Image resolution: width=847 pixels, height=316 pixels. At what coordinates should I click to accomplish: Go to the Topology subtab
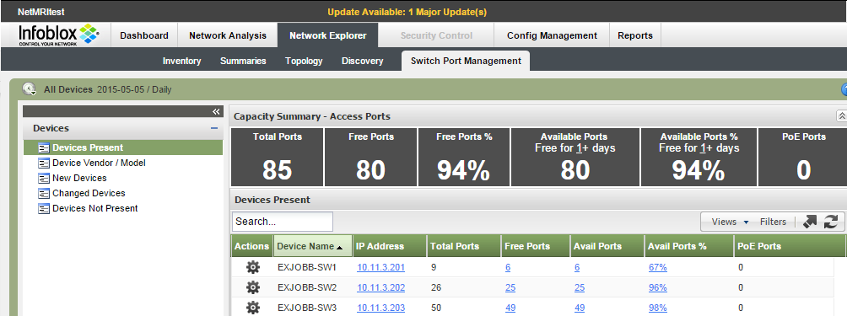click(304, 61)
